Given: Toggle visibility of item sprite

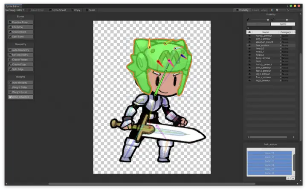Looking at the screenshot, I should 249,61.
